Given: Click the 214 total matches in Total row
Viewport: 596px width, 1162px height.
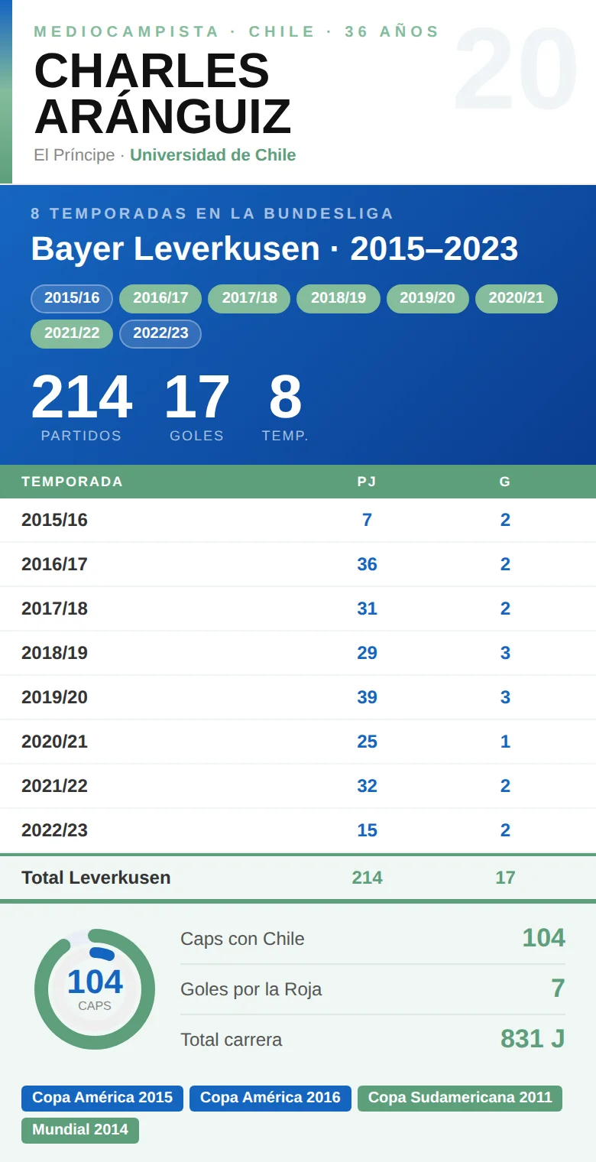Looking at the screenshot, I should pyautogui.click(x=367, y=878).
